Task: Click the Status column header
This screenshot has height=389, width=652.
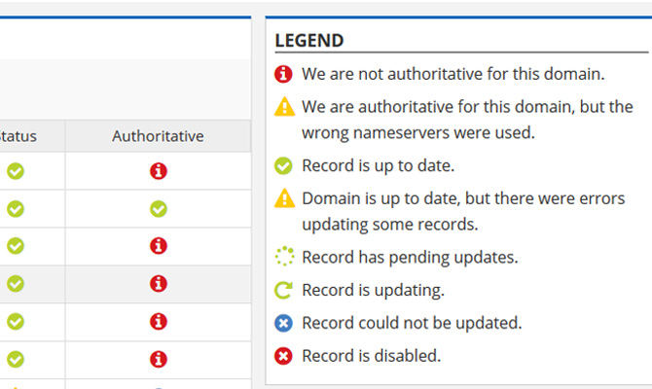Action: [19, 136]
